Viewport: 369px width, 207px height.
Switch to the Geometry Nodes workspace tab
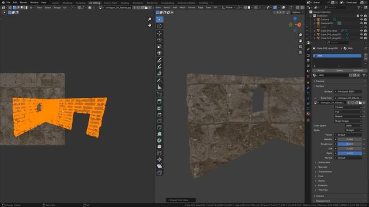point(186,3)
